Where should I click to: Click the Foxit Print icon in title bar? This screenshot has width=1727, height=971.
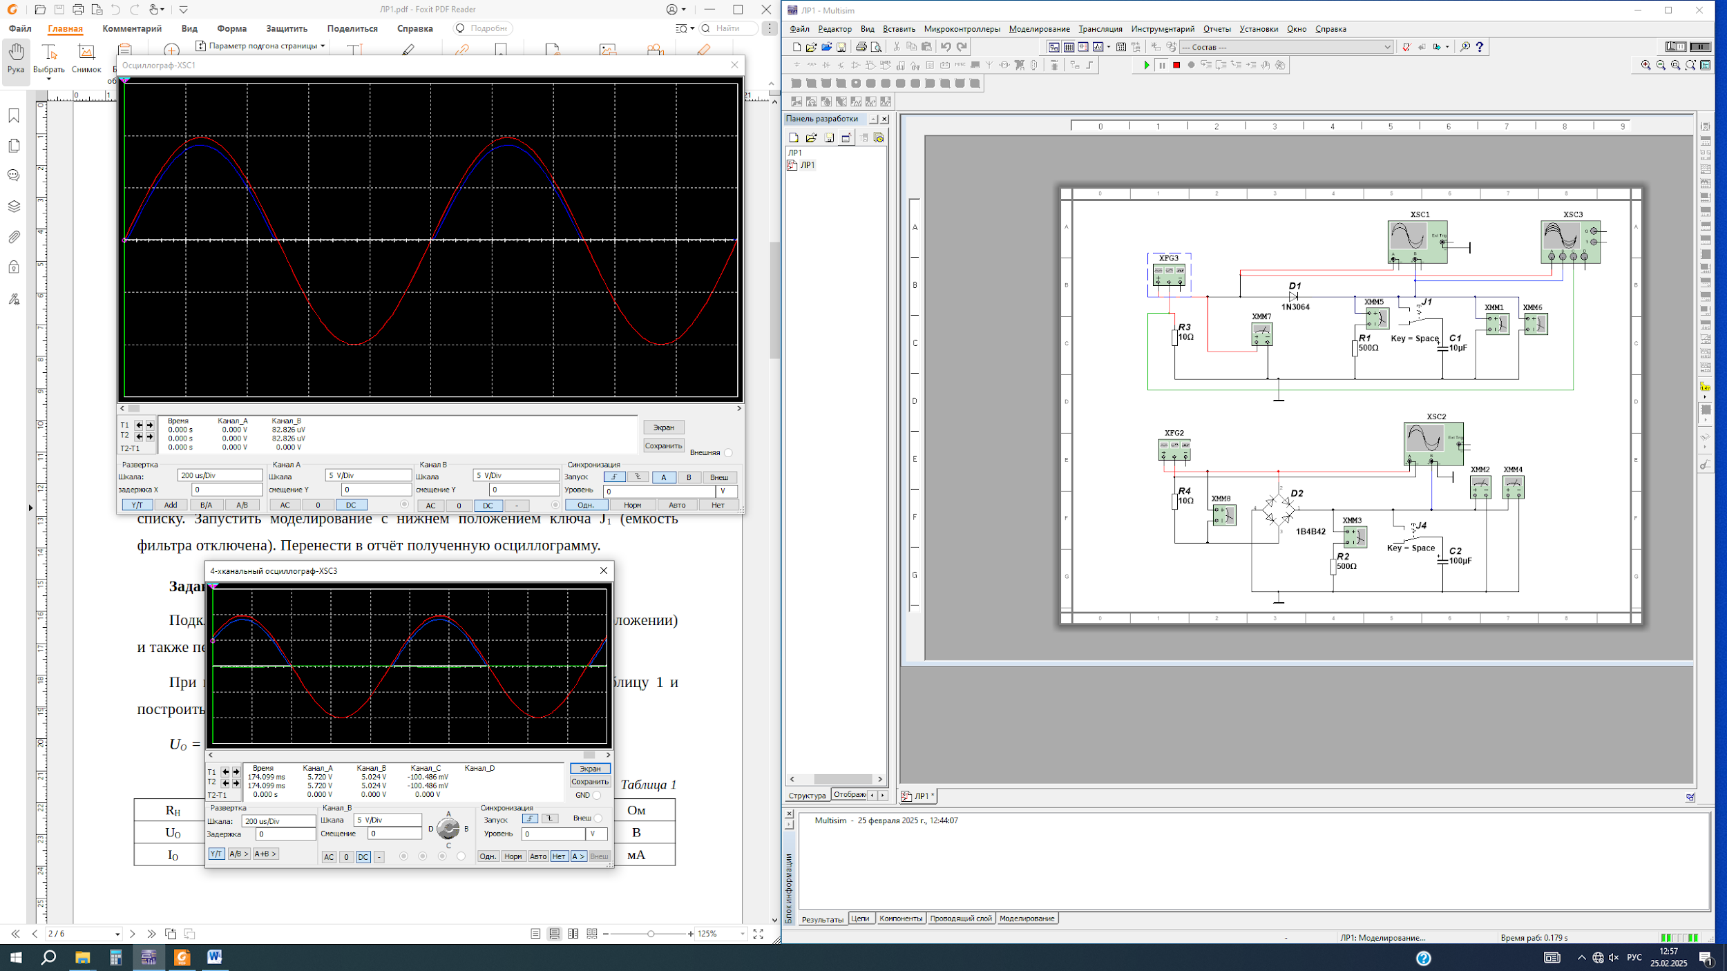click(x=78, y=10)
